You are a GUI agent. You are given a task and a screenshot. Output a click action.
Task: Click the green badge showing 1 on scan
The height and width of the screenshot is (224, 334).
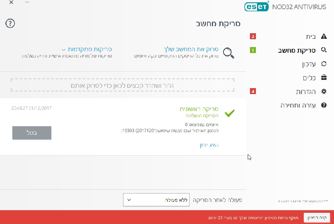point(253,50)
